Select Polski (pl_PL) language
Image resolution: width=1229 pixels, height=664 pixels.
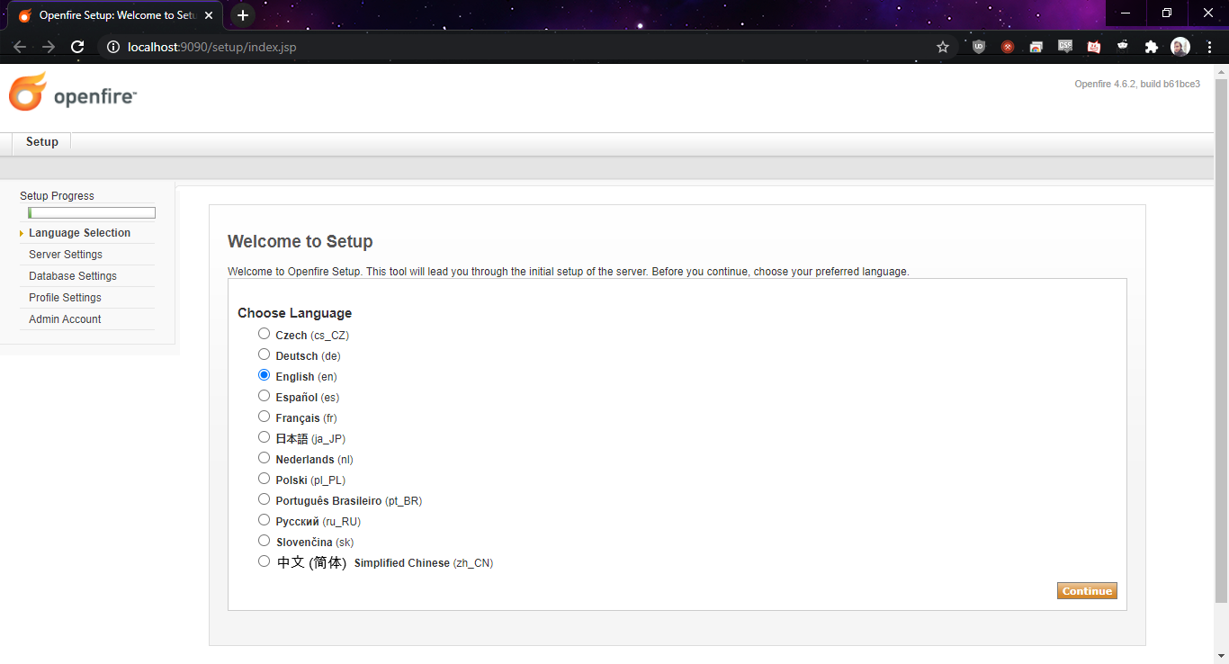pos(264,479)
